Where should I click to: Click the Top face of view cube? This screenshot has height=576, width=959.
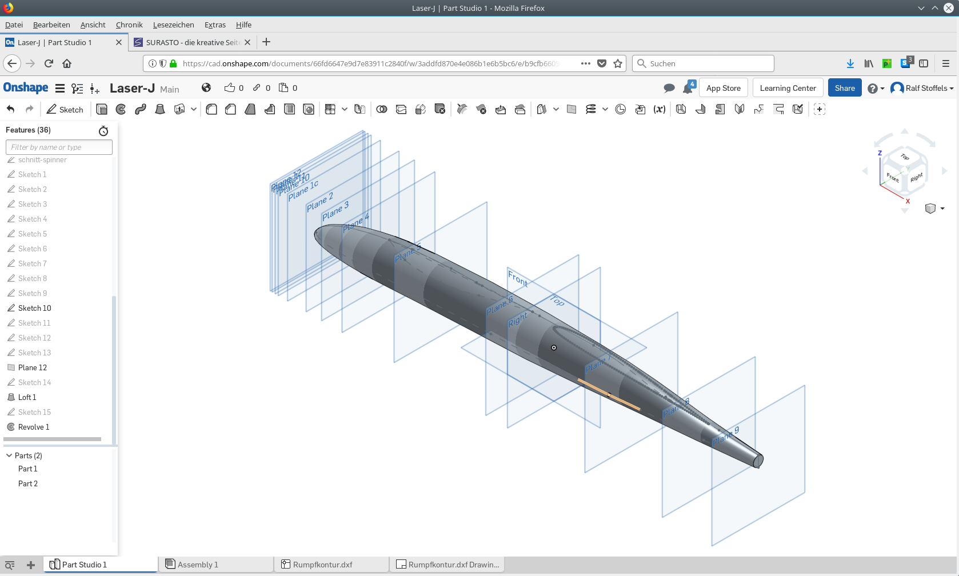tap(905, 157)
